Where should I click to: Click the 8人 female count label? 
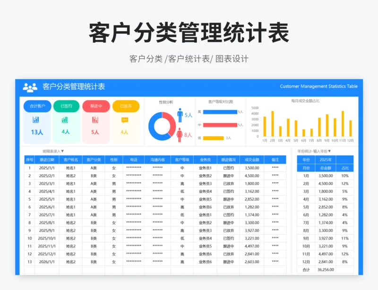188,135
